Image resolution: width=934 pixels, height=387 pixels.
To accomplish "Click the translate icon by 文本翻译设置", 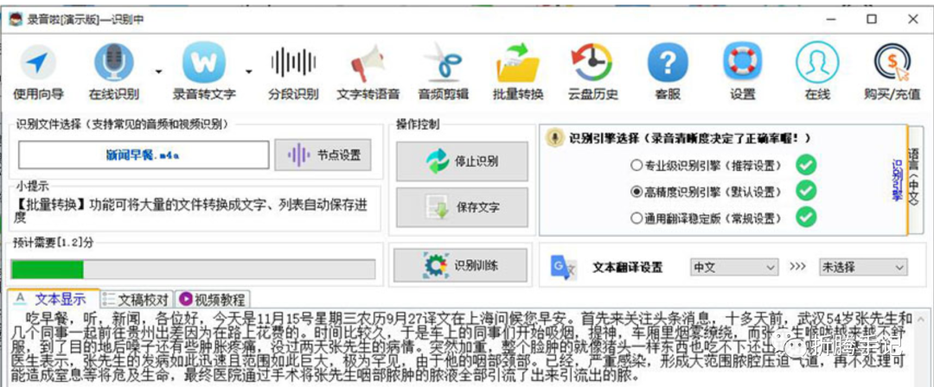I will coord(564,267).
